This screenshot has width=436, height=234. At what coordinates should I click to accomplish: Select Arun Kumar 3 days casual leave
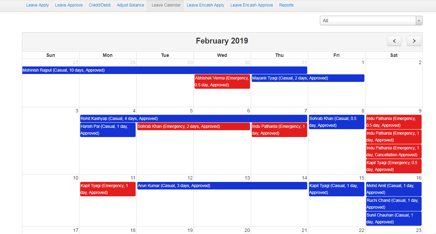[222, 186]
